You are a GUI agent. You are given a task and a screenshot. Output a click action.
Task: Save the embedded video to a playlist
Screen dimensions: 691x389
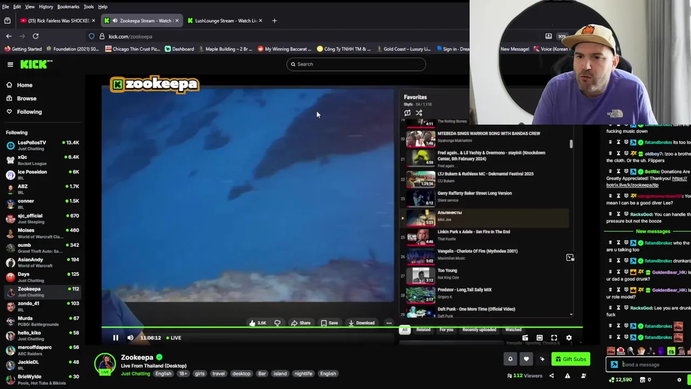[x=329, y=323]
